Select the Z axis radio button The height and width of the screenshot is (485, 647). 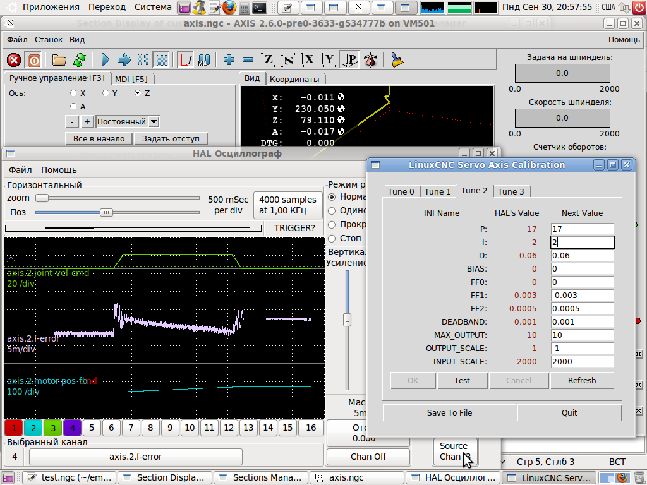pyautogui.click(x=138, y=93)
